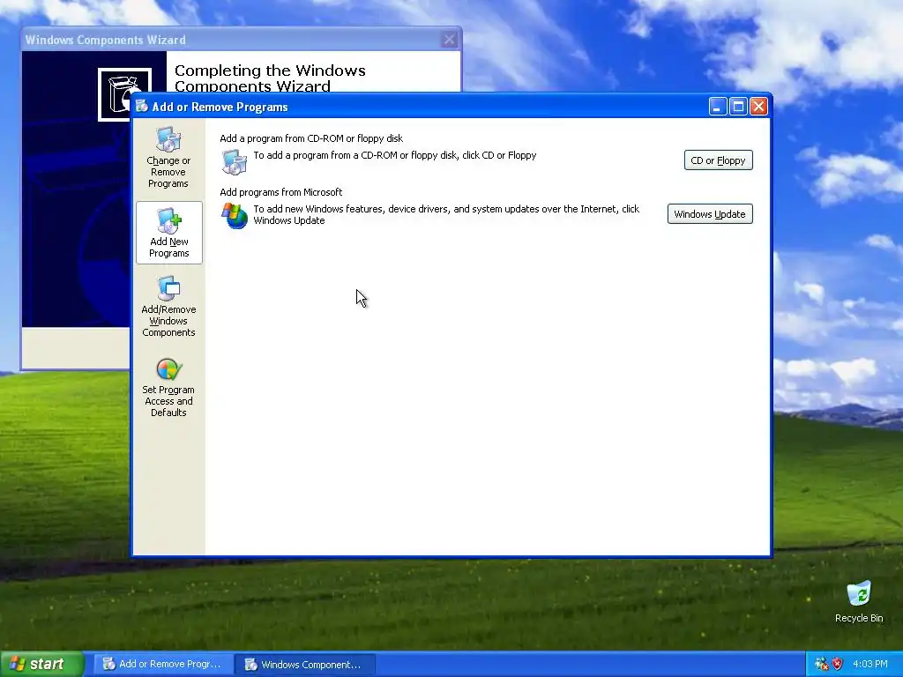Switch to Windows Components taskbar button

tap(304, 665)
